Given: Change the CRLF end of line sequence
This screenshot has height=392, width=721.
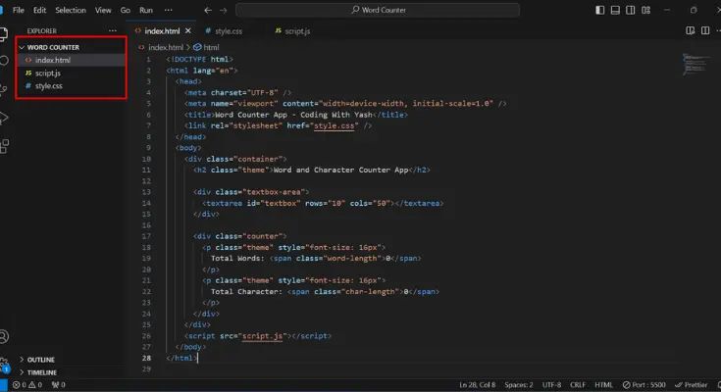Looking at the screenshot, I should pos(578,385).
